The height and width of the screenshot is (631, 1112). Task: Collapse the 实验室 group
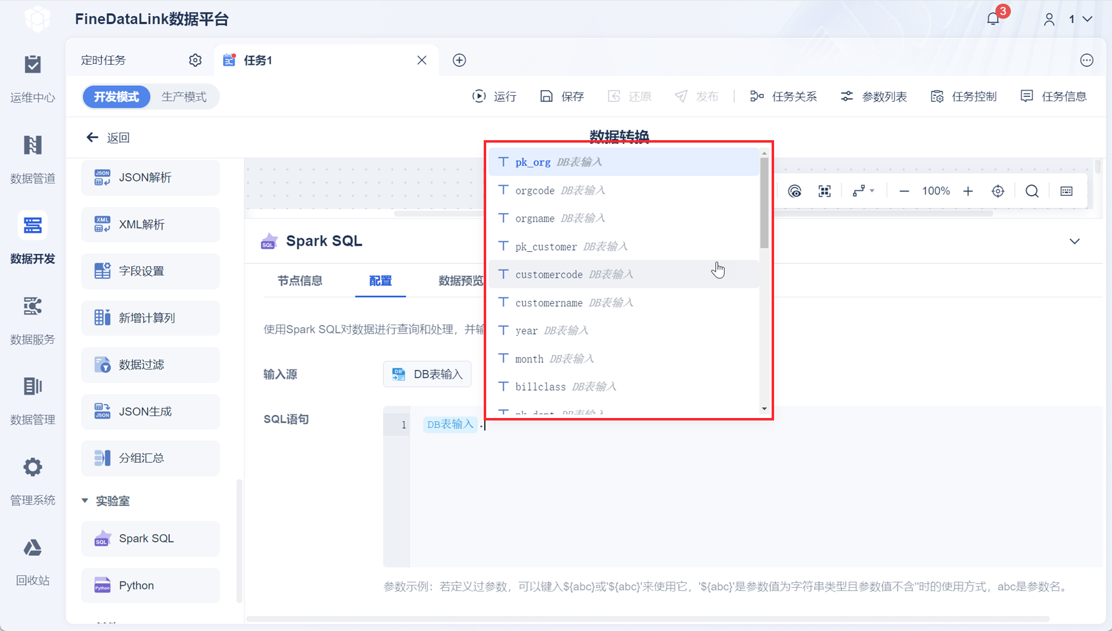(x=85, y=501)
